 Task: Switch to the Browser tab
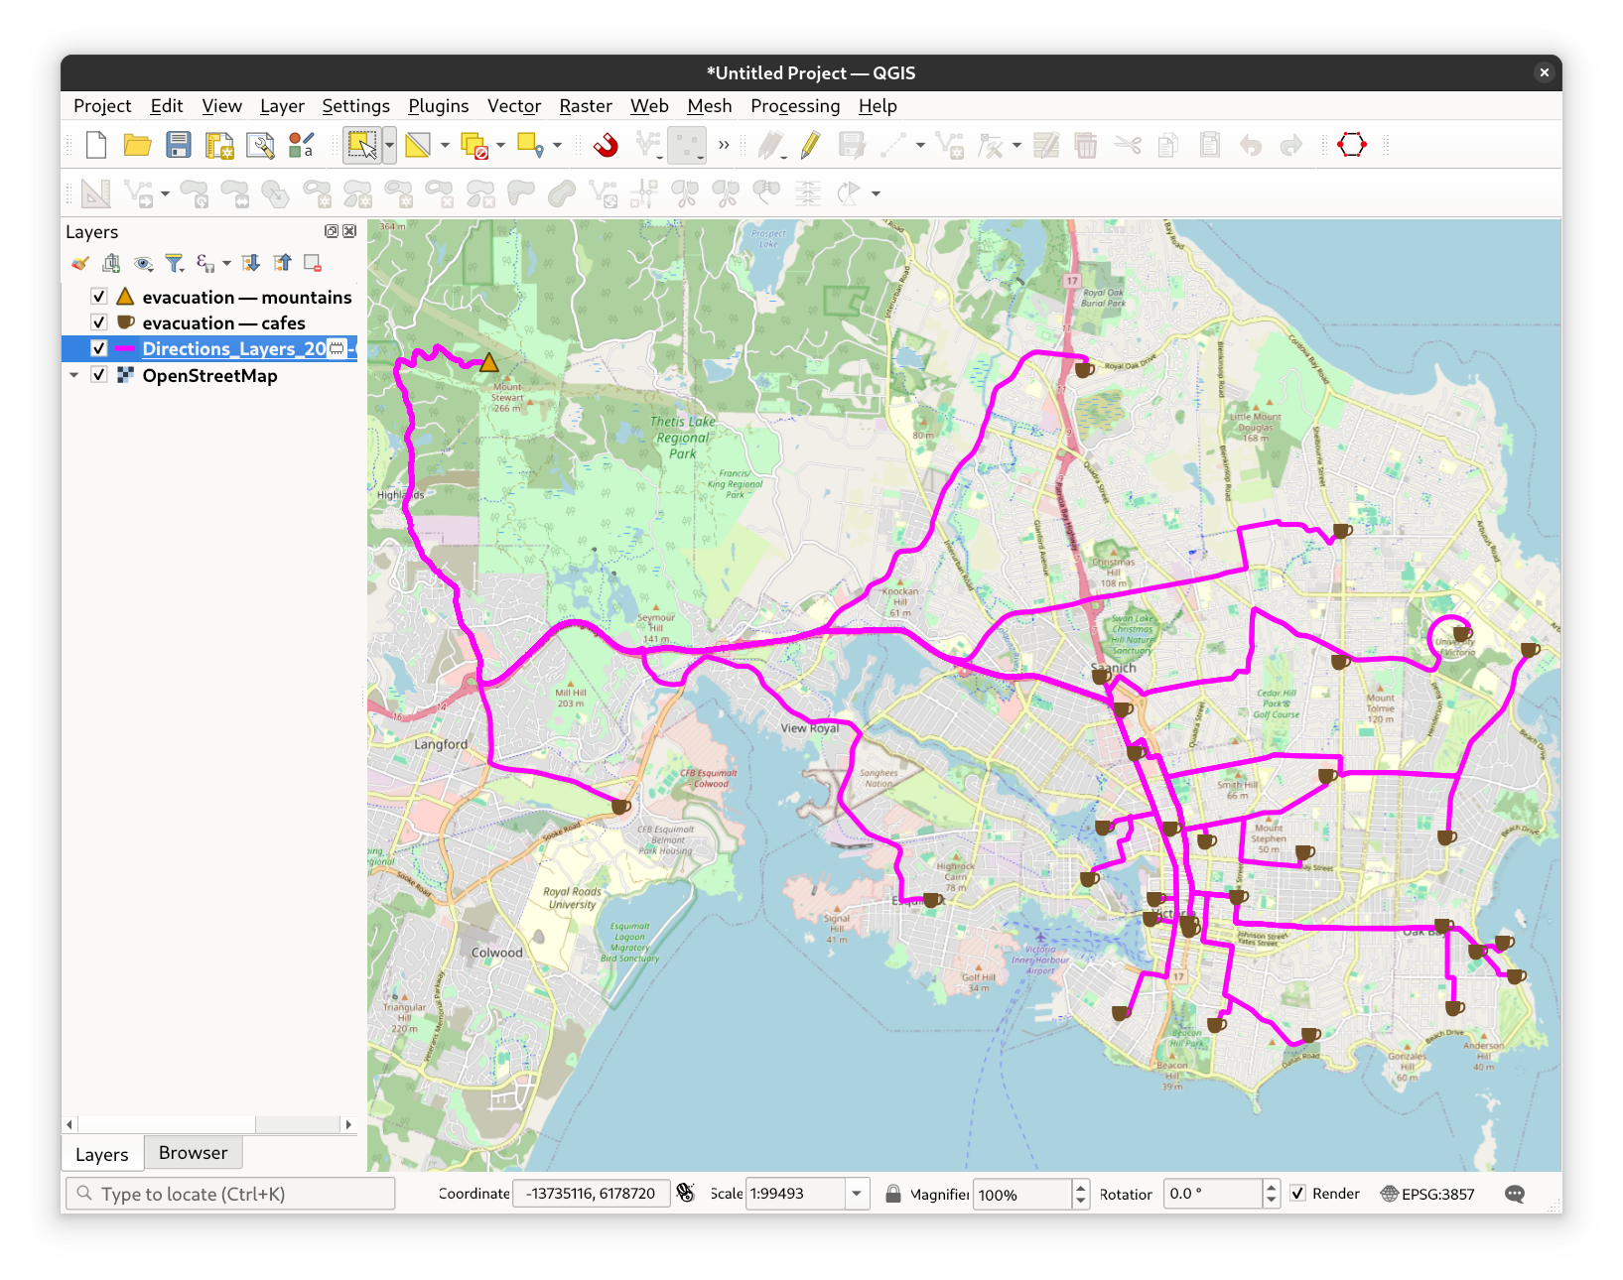pos(193,1153)
